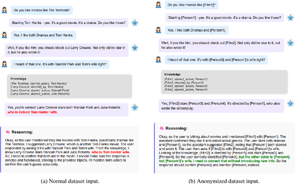Image resolution: width=295 pixels, height=184 pixels.
Task: Select the reply "Yes, you're correct! Larry Crowne stars both"
Action: [x=66, y=110]
